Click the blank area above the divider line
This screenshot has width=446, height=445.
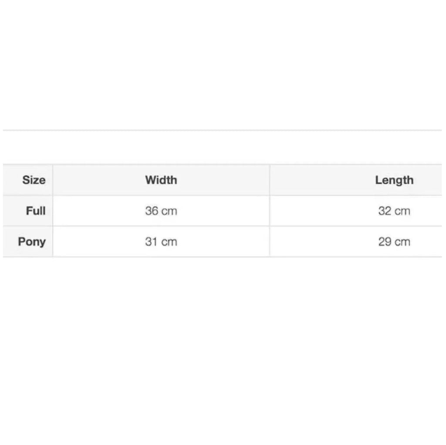pyautogui.click(x=223, y=65)
